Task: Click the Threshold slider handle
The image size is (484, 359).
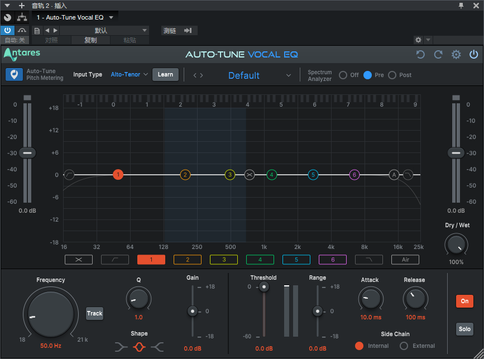Action: click(264, 287)
